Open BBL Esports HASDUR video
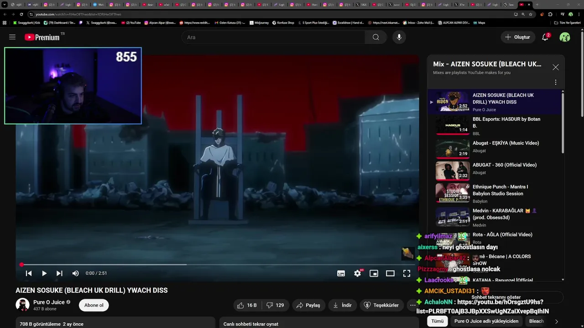Screen dimensions: 584x328 tap(495, 125)
